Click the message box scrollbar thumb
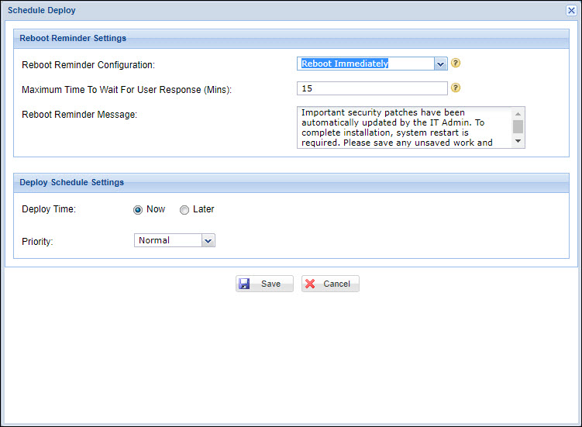Screen dimensions: 582x427 (518, 126)
